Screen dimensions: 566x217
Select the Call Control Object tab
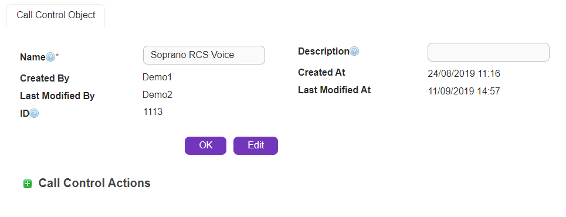pyautogui.click(x=56, y=15)
